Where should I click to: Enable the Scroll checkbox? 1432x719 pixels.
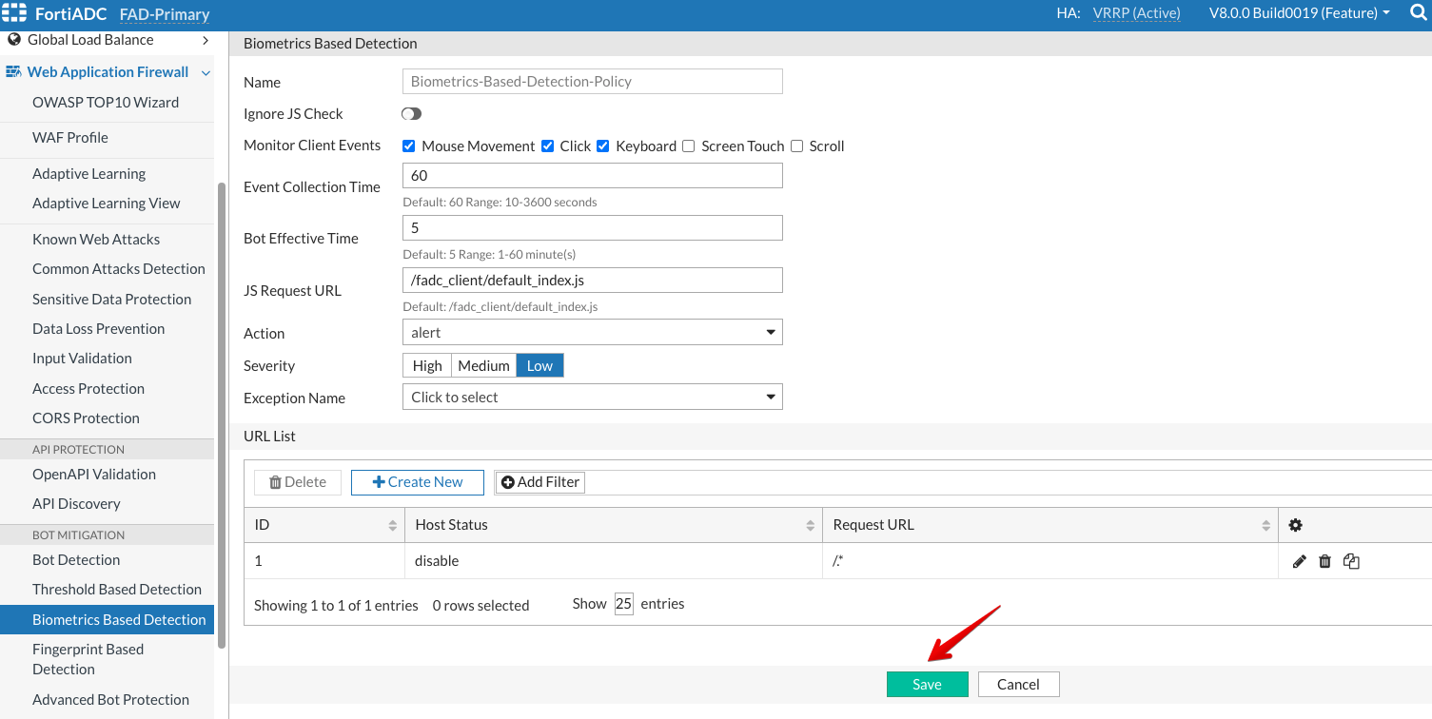tap(797, 146)
